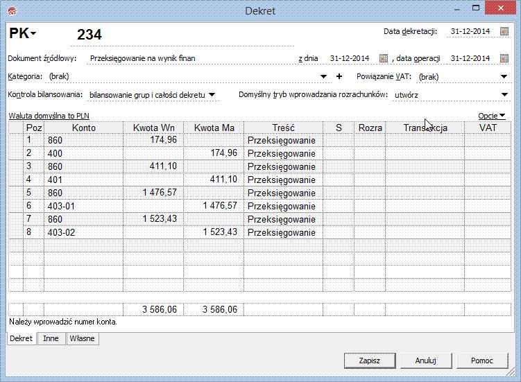Image resolution: width=521 pixels, height=382 pixels.
Task: Click Przeksięgowanie text in row 5
Action: coord(282,193)
